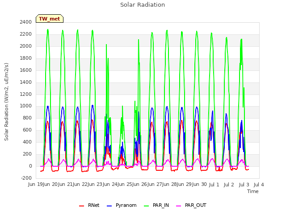
Task: Click the blue Pyranom legend color marker
Action: click(x=109, y=206)
